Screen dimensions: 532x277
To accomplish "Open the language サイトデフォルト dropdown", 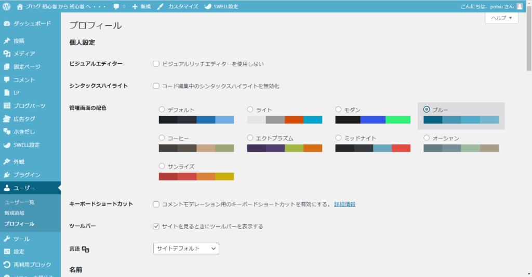I will 186,248.
